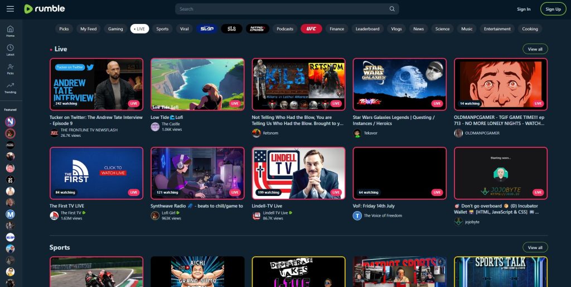Open the Power Slap featured channel avatar
Viewport: 571px width, 287px height.
click(10, 237)
